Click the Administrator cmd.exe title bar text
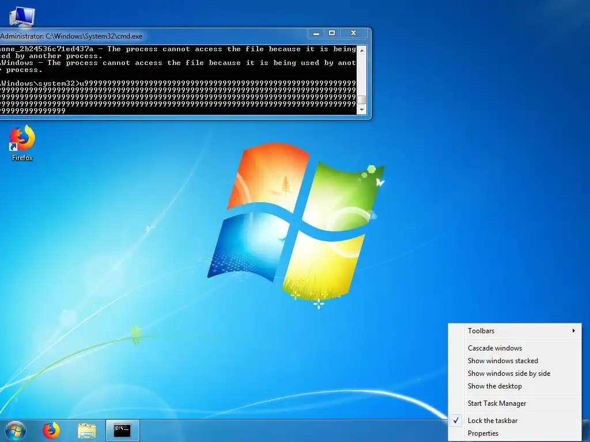The image size is (590, 442). 71,36
